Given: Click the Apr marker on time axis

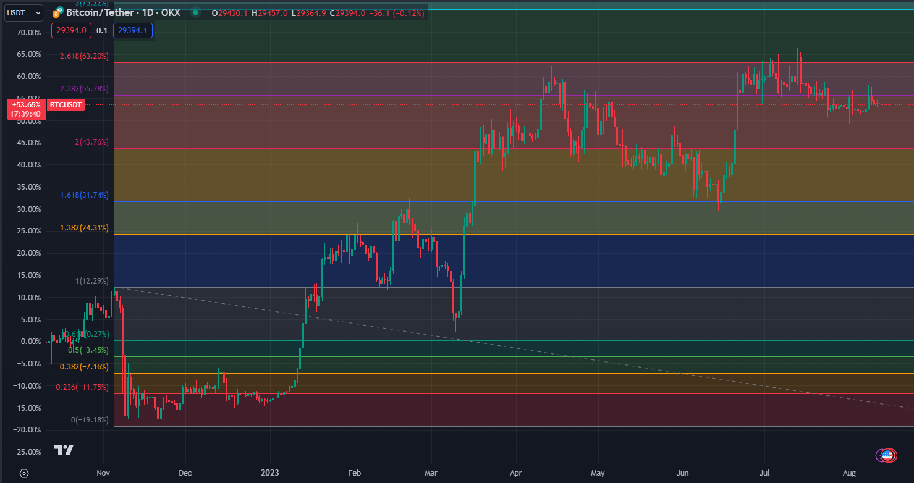Looking at the screenshot, I should pyautogui.click(x=515, y=473).
